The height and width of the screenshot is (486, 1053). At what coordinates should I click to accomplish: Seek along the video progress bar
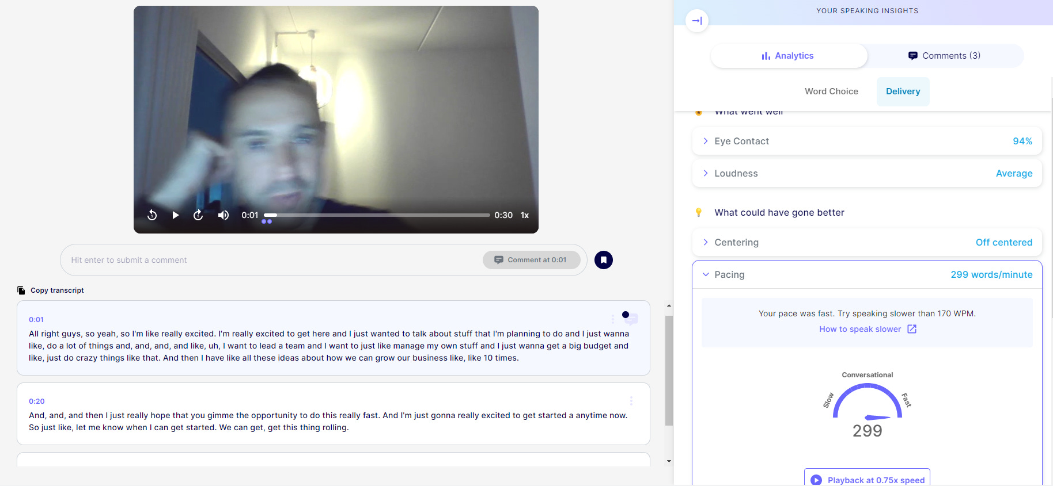coord(377,215)
